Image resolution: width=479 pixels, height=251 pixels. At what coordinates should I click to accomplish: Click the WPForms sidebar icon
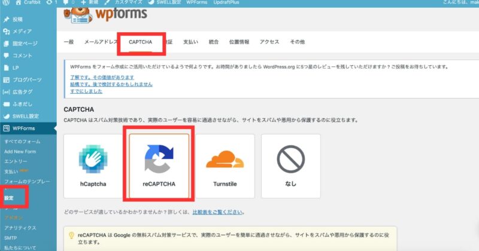tap(6, 128)
